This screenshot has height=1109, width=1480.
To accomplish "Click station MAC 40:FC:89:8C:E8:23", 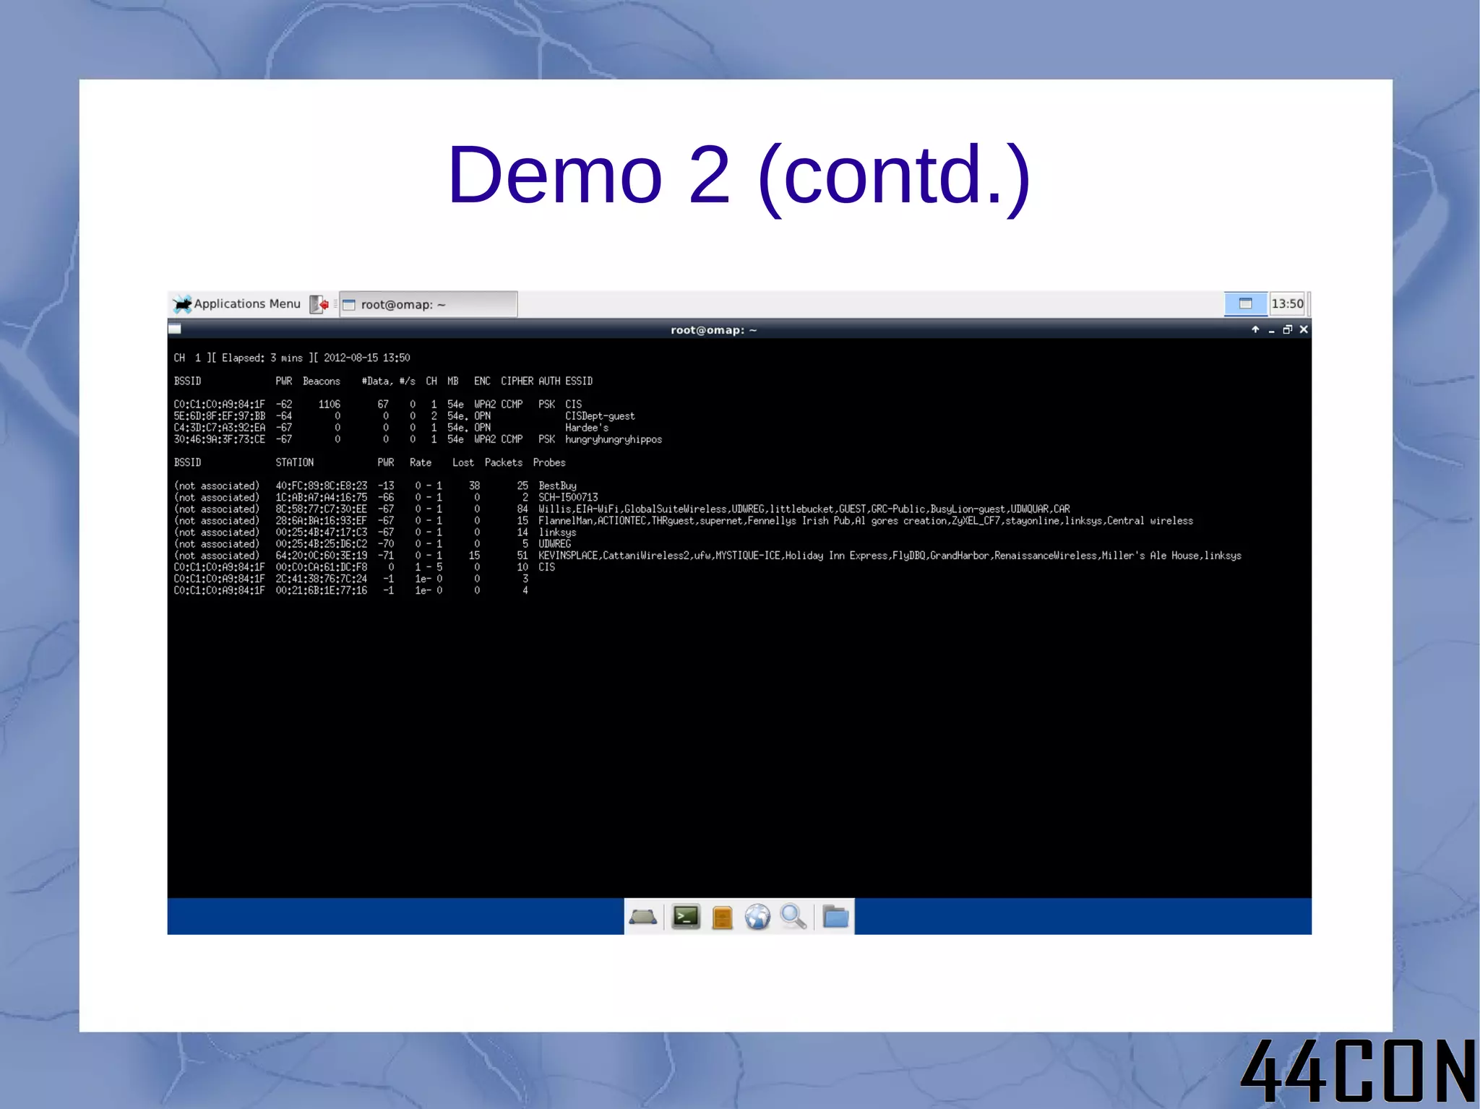I will pyautogui.click(x=322, y=486).
